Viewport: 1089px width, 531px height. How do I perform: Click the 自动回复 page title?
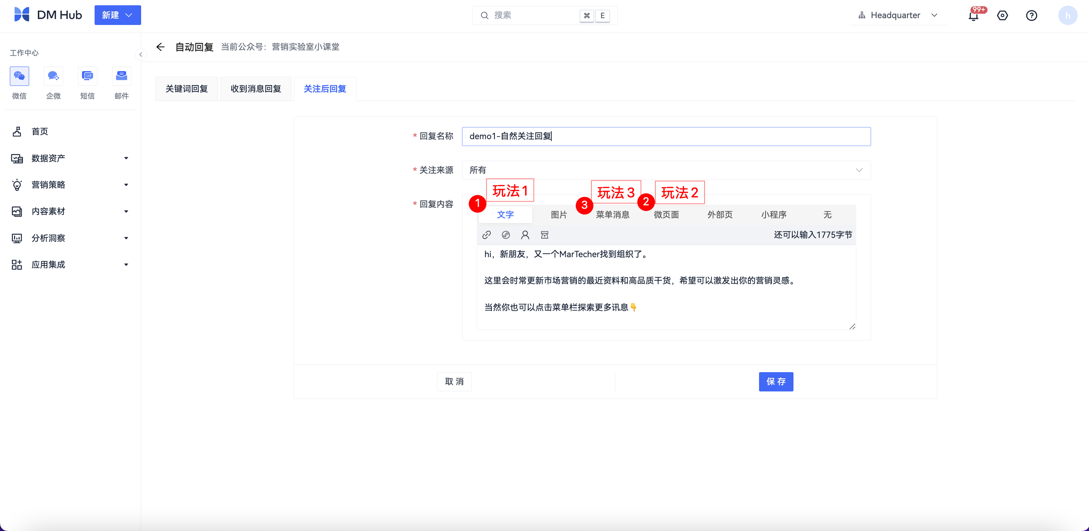[x=194, y=47]
